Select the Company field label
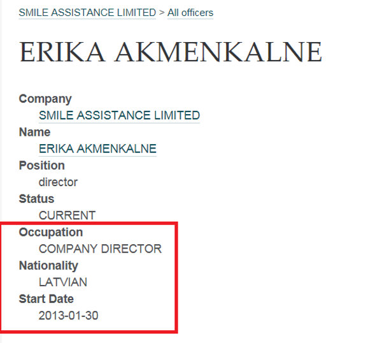This screenshot has height=343, width=382. [x=45, y=99]
